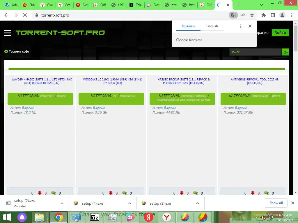Switch to the 'Tela' browser tab
Viewport: 298px width, 223px height.
[x=136, y=5]
